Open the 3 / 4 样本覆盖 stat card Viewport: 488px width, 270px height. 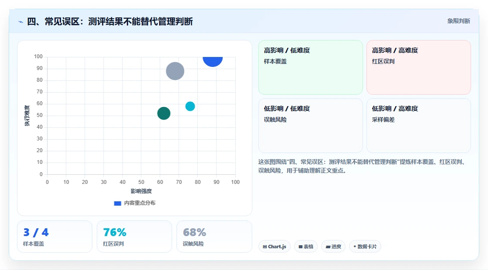click(55, 237)
